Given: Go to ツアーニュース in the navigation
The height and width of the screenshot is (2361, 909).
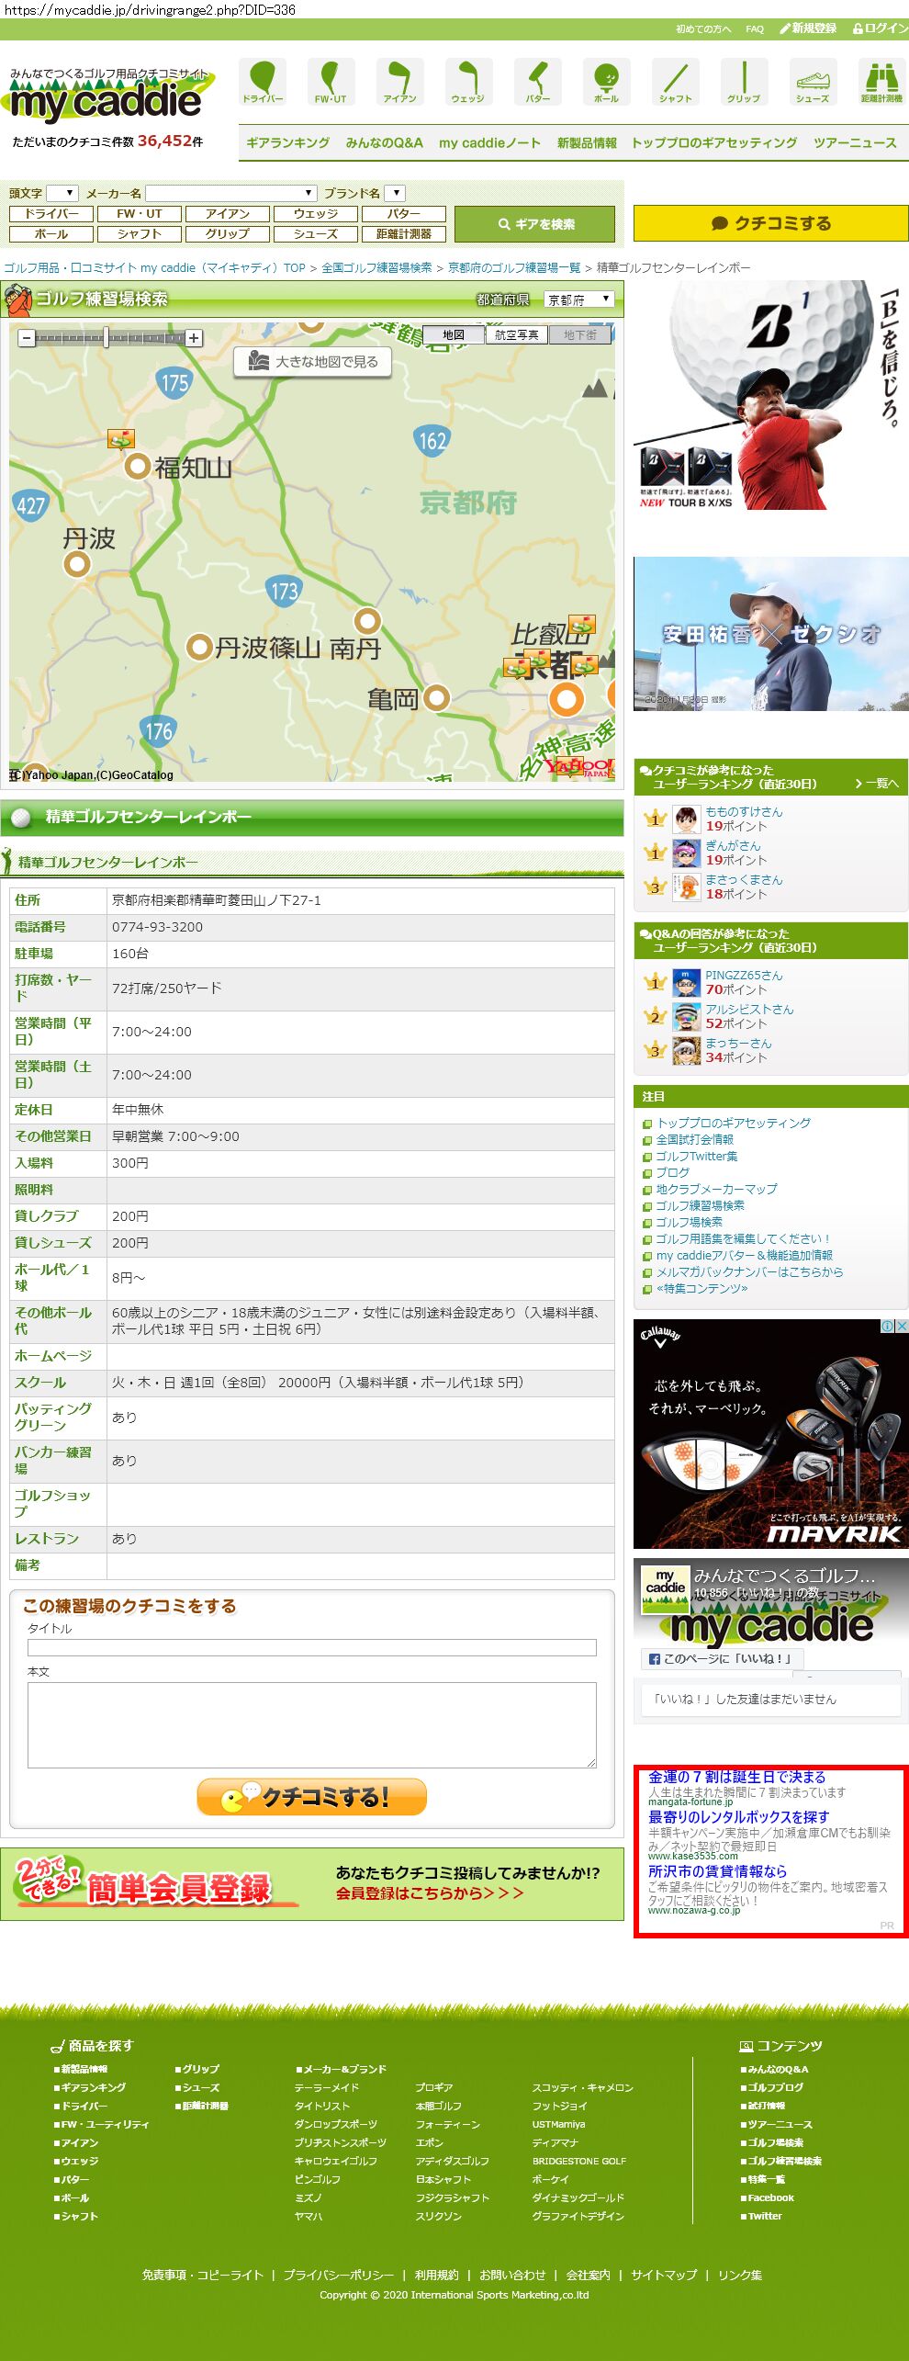Looking at the screenshot, I should pos(854,142).
